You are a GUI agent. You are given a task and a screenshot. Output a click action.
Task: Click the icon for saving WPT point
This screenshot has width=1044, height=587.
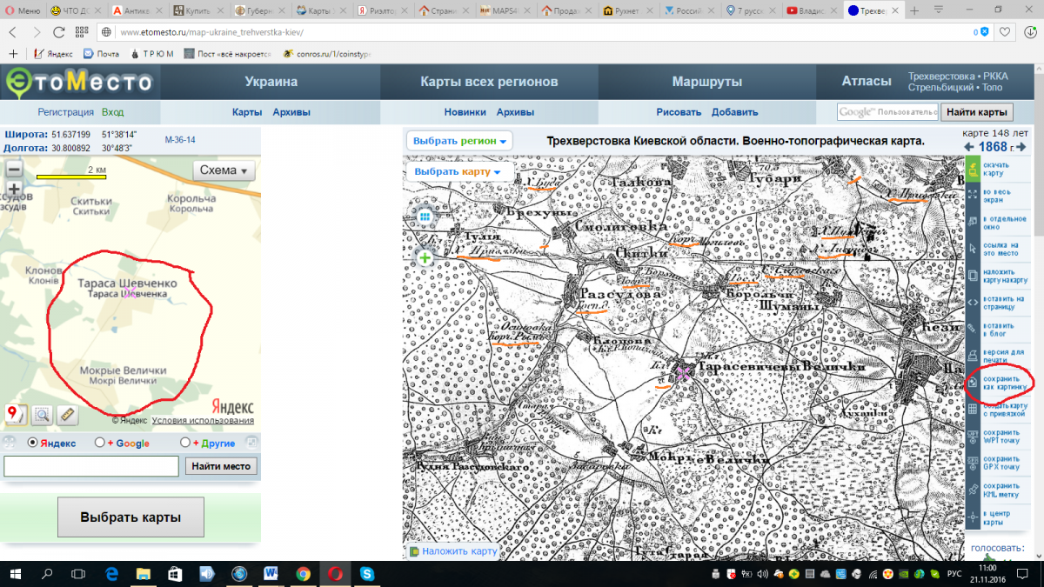click(x=973, y=436)
